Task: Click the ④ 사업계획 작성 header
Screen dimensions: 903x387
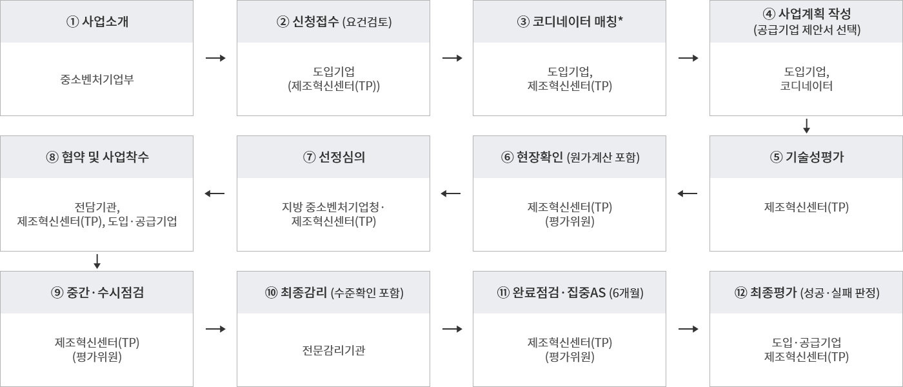Action: (x=806, y=21)
